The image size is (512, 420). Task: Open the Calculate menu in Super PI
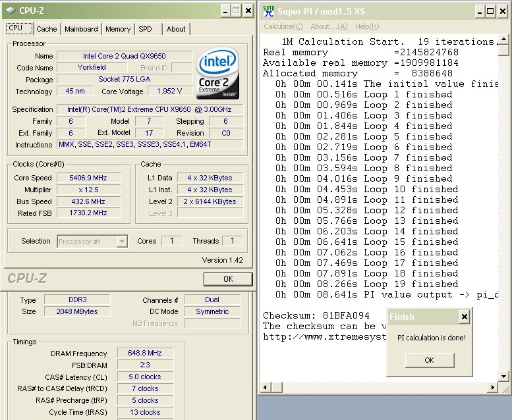pyautogui.click(x=283, y=26)
